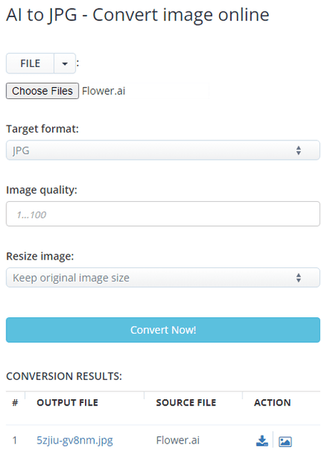Screen dimensions: 321x467
Task: Click the ACTION column header
Action: [x=272, y=403]
